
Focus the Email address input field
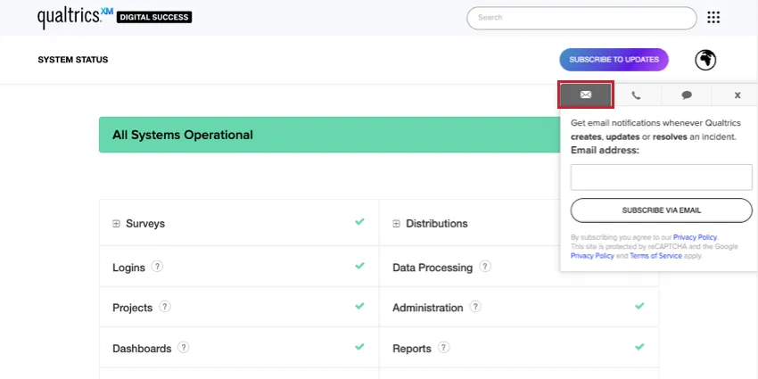pos(661,177)
